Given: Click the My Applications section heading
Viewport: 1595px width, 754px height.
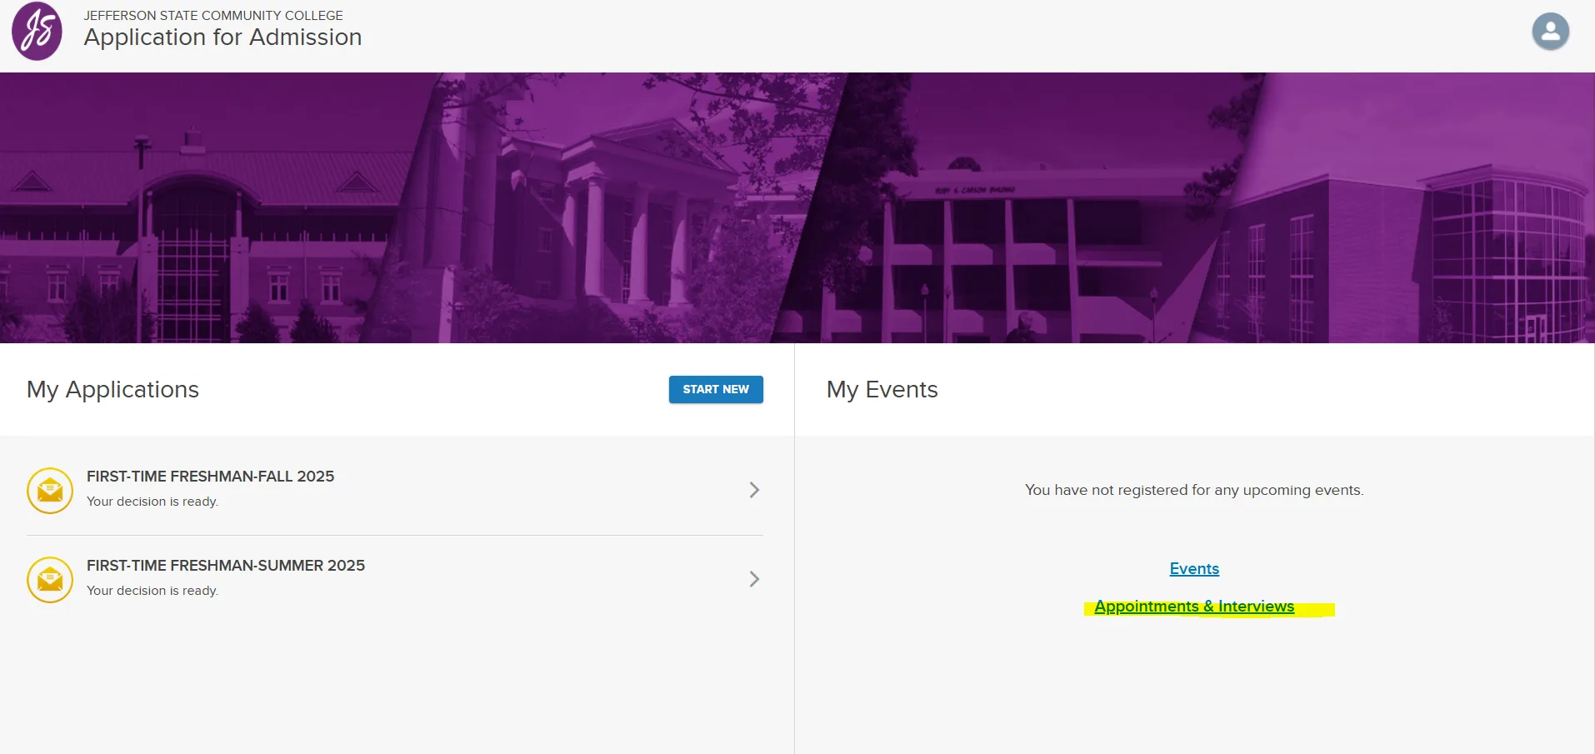Looking at the screenshot, I should pos(112,389).
